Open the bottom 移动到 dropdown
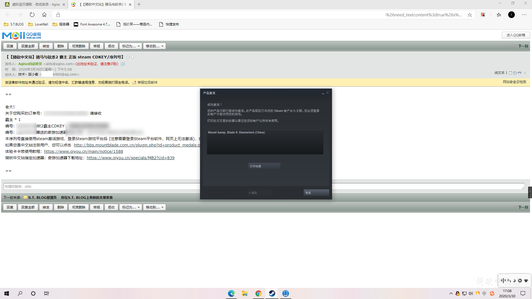The width and height of the screenshot is (532, 299). pos(154,207)
